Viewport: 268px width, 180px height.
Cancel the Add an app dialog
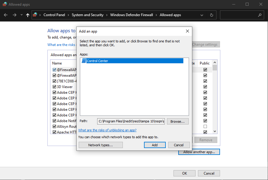(179, 145)
